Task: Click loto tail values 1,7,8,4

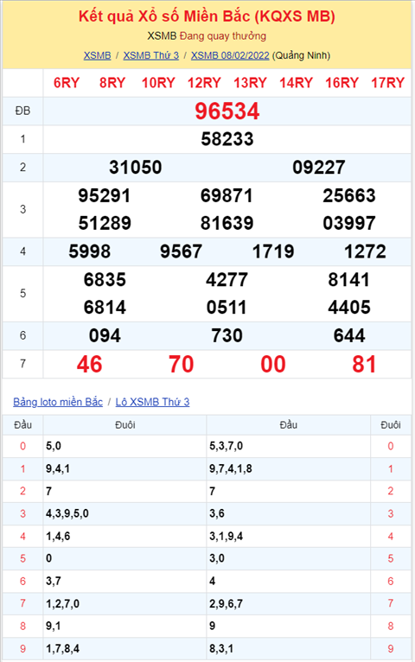Action: coord(62,648)
